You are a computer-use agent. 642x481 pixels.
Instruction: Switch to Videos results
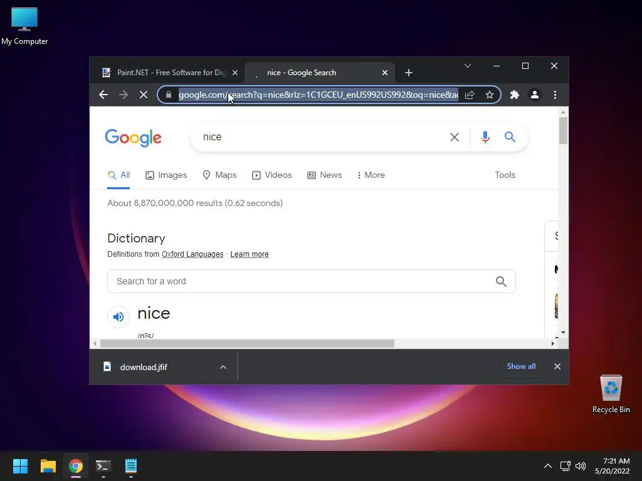tap(272, 175)
